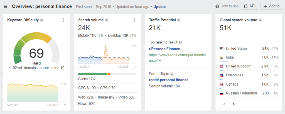The image size is (285, 114).
Task: Open the reddit personal finance parent topic
Action: 168,80
